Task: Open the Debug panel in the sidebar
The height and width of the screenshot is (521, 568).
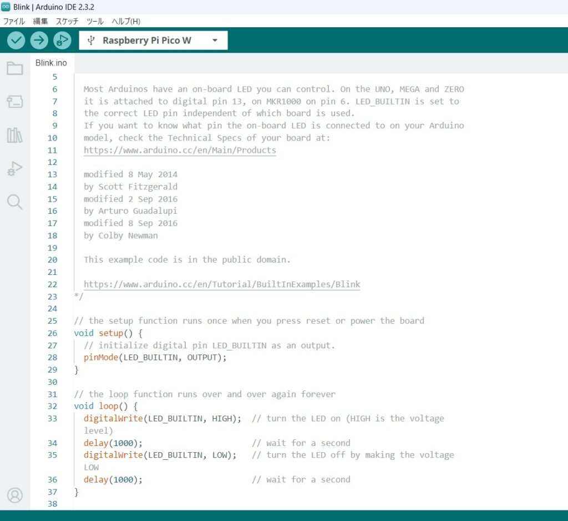Action: [15, 168]
